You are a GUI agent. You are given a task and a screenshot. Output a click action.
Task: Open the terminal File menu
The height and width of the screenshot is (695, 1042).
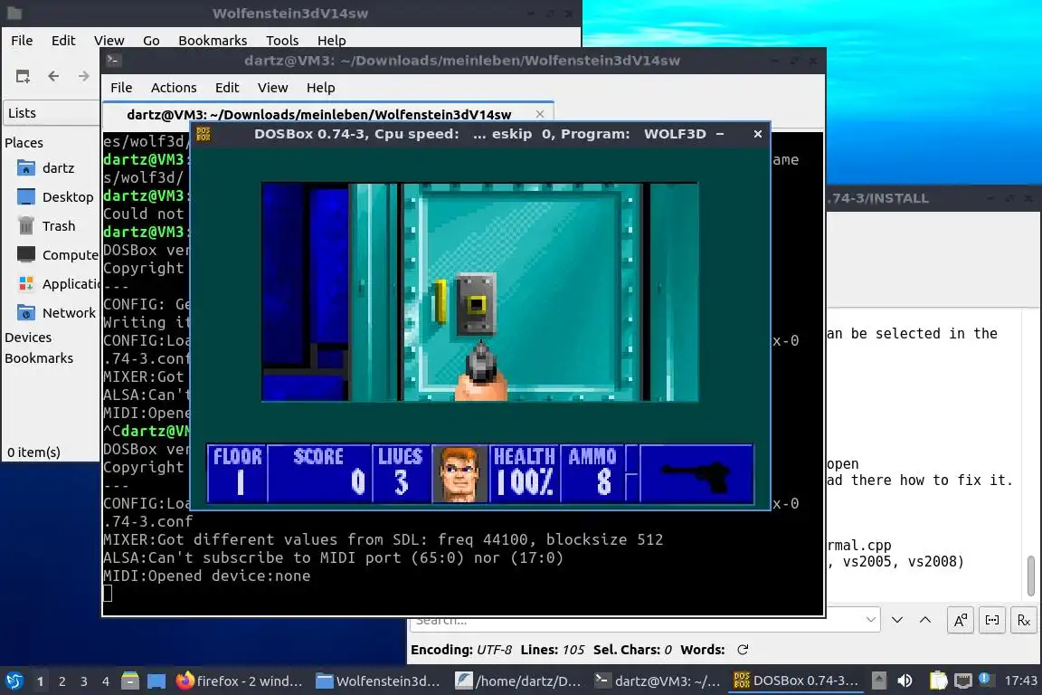[121, 88]
